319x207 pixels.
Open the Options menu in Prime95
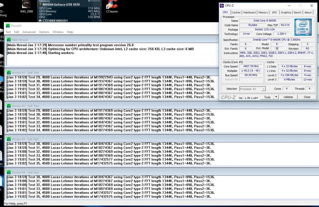click(44, 32)
